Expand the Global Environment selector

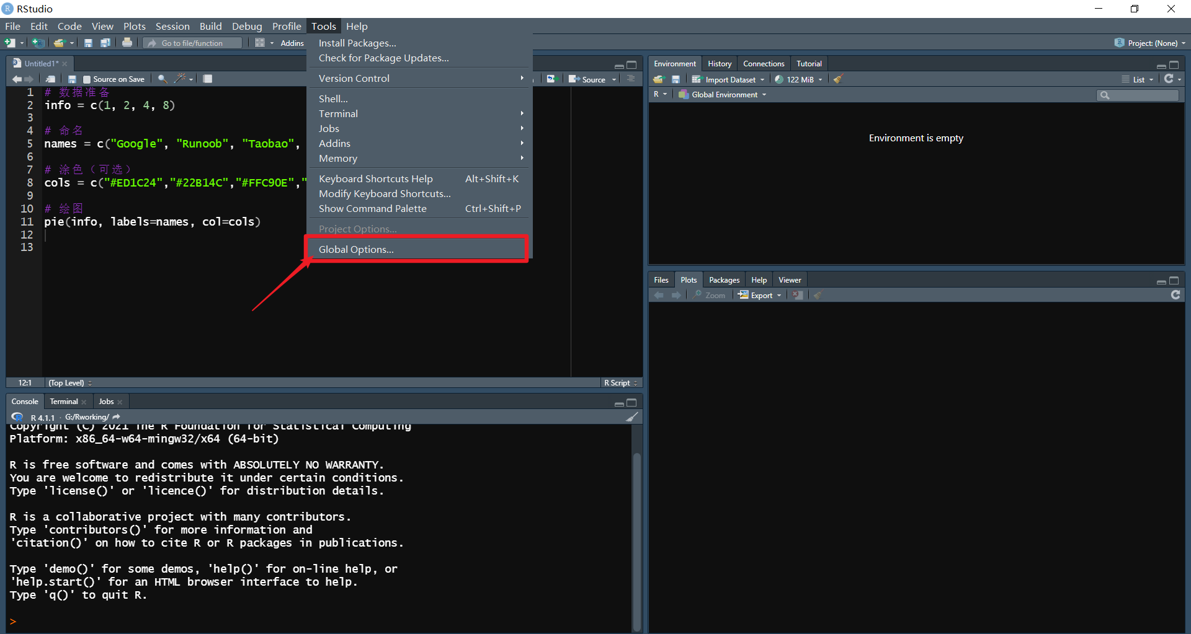click(x=722, y=94)
